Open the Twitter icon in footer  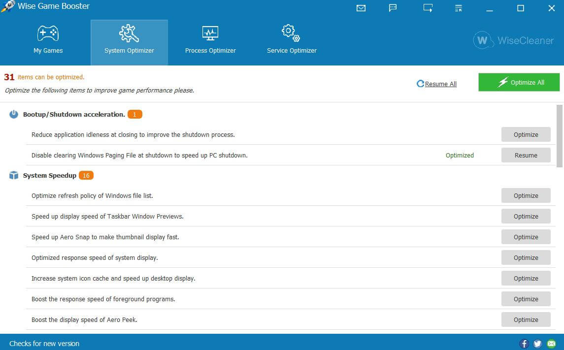click(x=537, y=344)
